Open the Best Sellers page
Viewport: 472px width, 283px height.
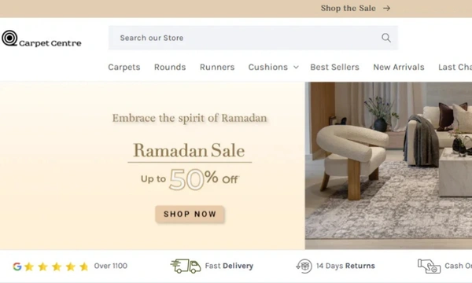pos(335,67)
